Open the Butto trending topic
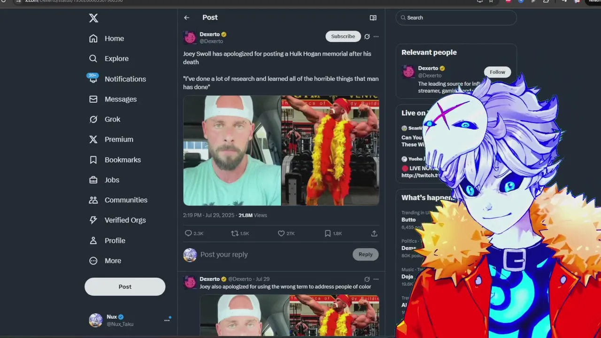Image resolution: width=601 pixels, height=338 pixels. [x=408, y=220]
